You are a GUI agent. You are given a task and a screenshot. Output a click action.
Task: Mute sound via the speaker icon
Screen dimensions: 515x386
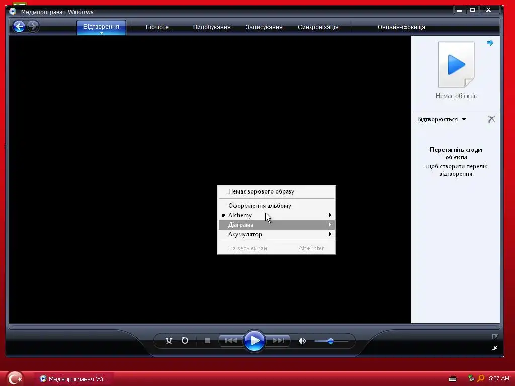[302, 341]
